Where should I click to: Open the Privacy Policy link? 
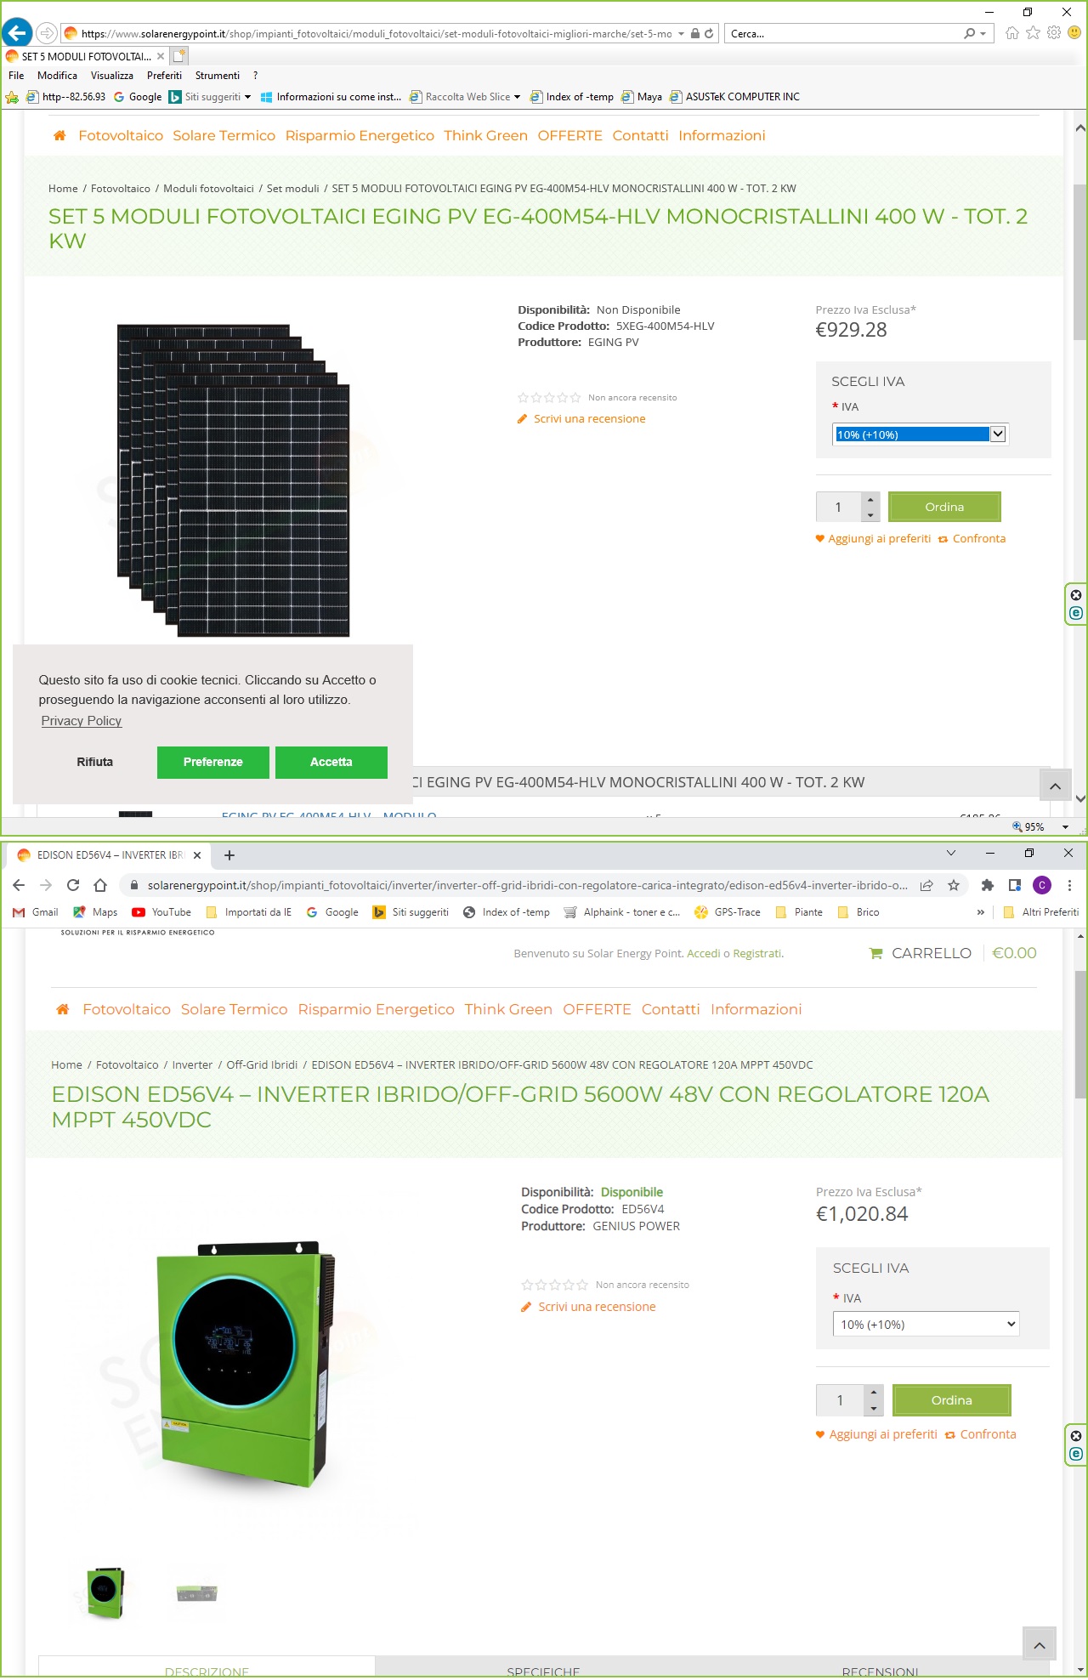82,721
